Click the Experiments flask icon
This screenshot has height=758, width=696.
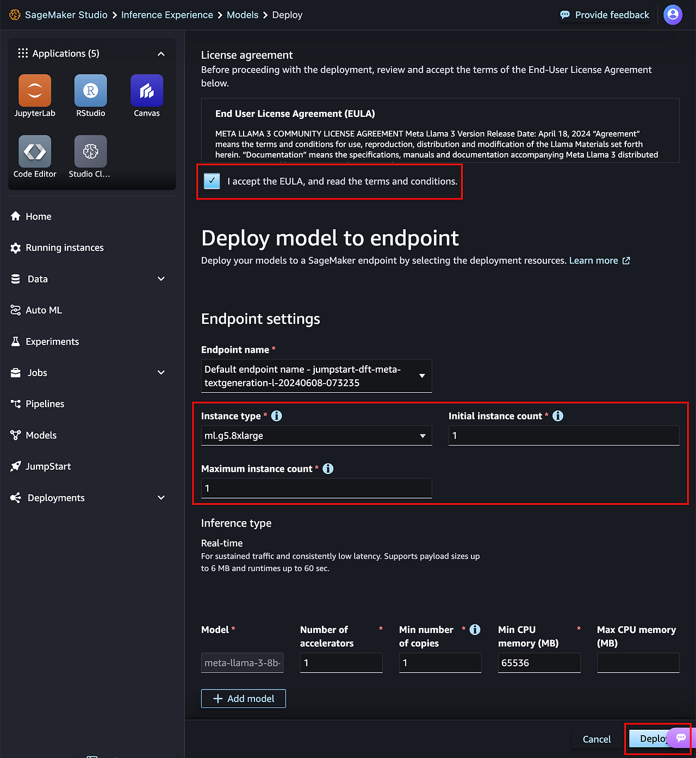[x=16, y=341]
